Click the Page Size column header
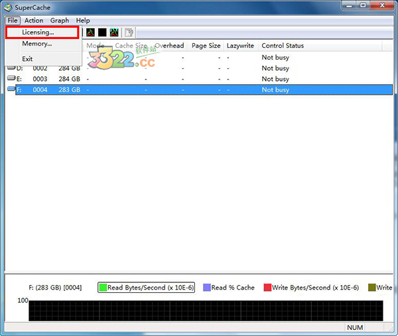398x336 pixels. pyautogui.click(x=206, y=46)
